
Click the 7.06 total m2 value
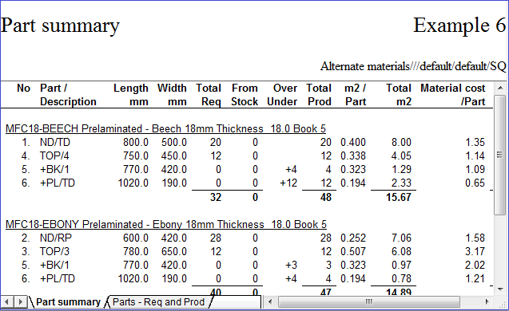(x=401, y=238)
